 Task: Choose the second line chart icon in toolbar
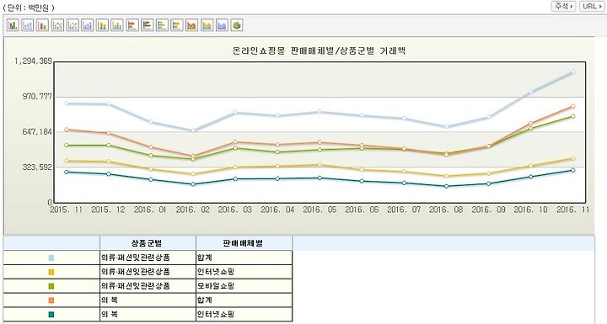pyautogui.click(x=73, y=25)
